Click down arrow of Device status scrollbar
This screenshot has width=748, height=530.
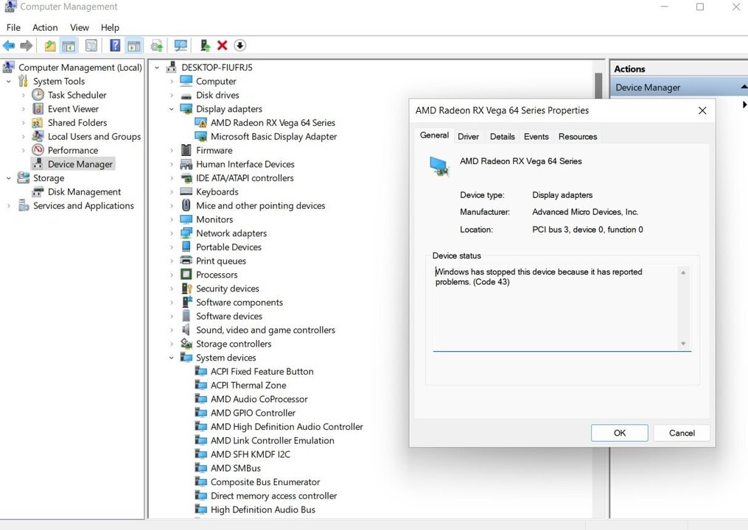683,344
